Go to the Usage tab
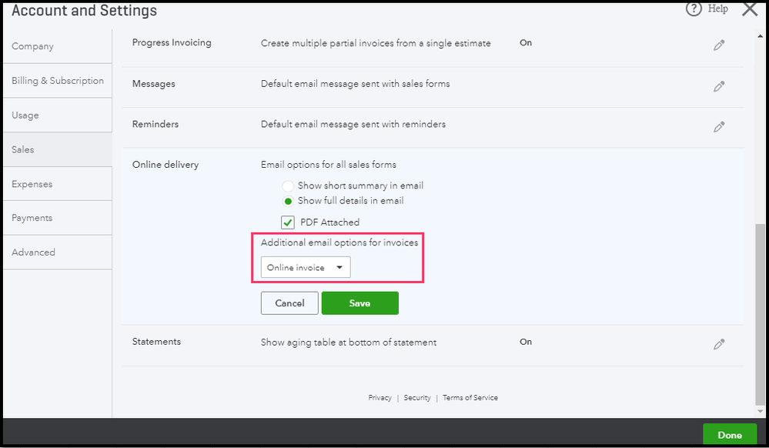Viewport: 769px width, 448px height. pos(25,115)
